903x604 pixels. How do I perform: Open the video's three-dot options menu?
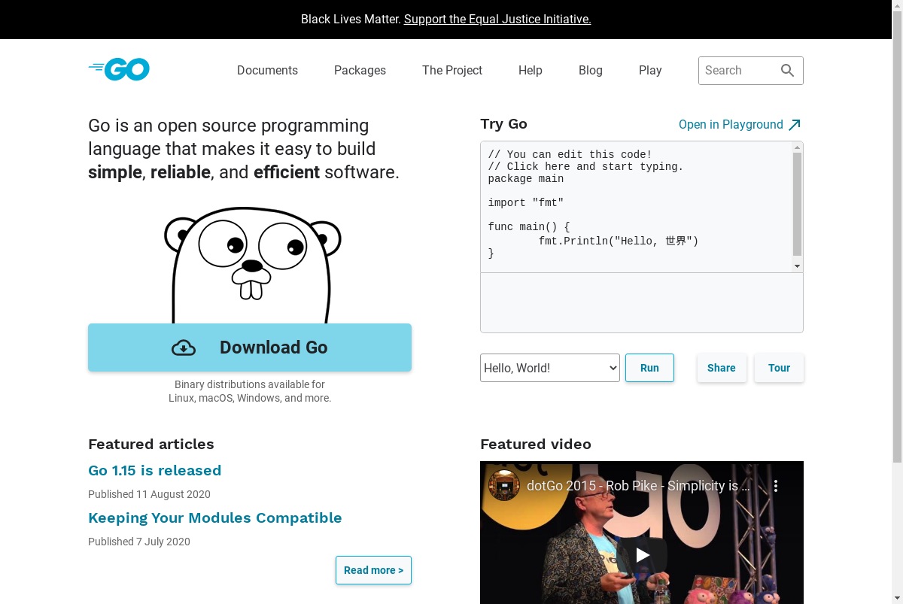click(776, 486)
